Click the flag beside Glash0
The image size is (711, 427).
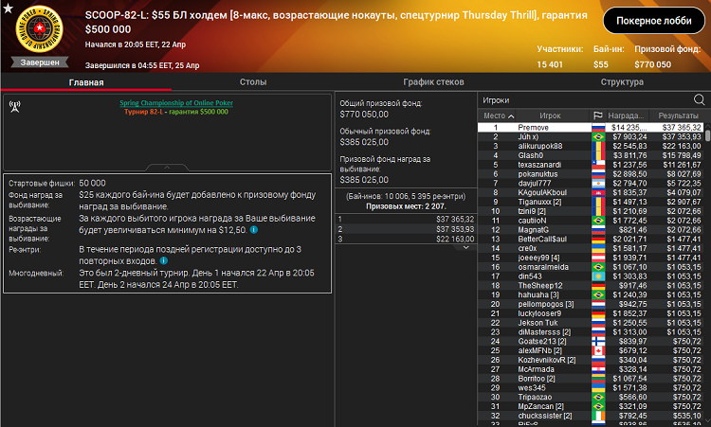(598, 155)
